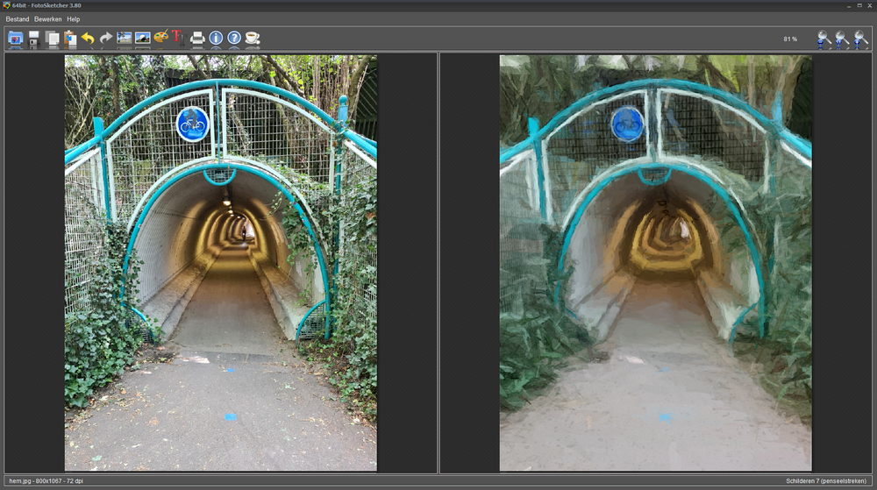Save the picture using the floppy disk icon
Image resolution: width=877 pixels, height=490 pixels.
pyautogui.click(x=34, y=39)
